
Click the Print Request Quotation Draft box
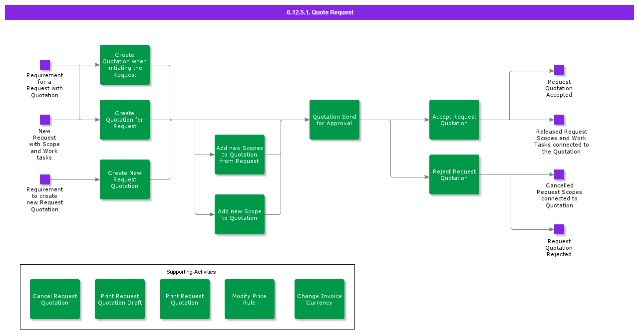coord(120,299)
